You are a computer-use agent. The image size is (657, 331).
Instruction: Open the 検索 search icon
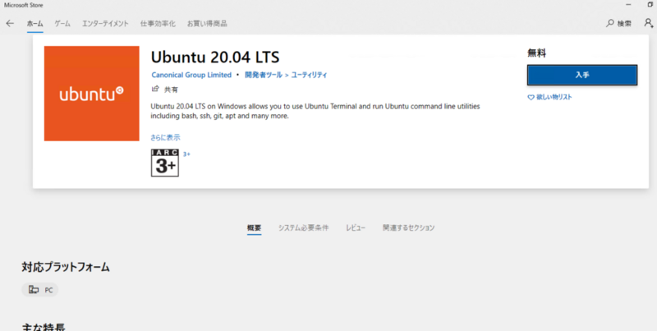pyautogui.click(x=609, y=24)
